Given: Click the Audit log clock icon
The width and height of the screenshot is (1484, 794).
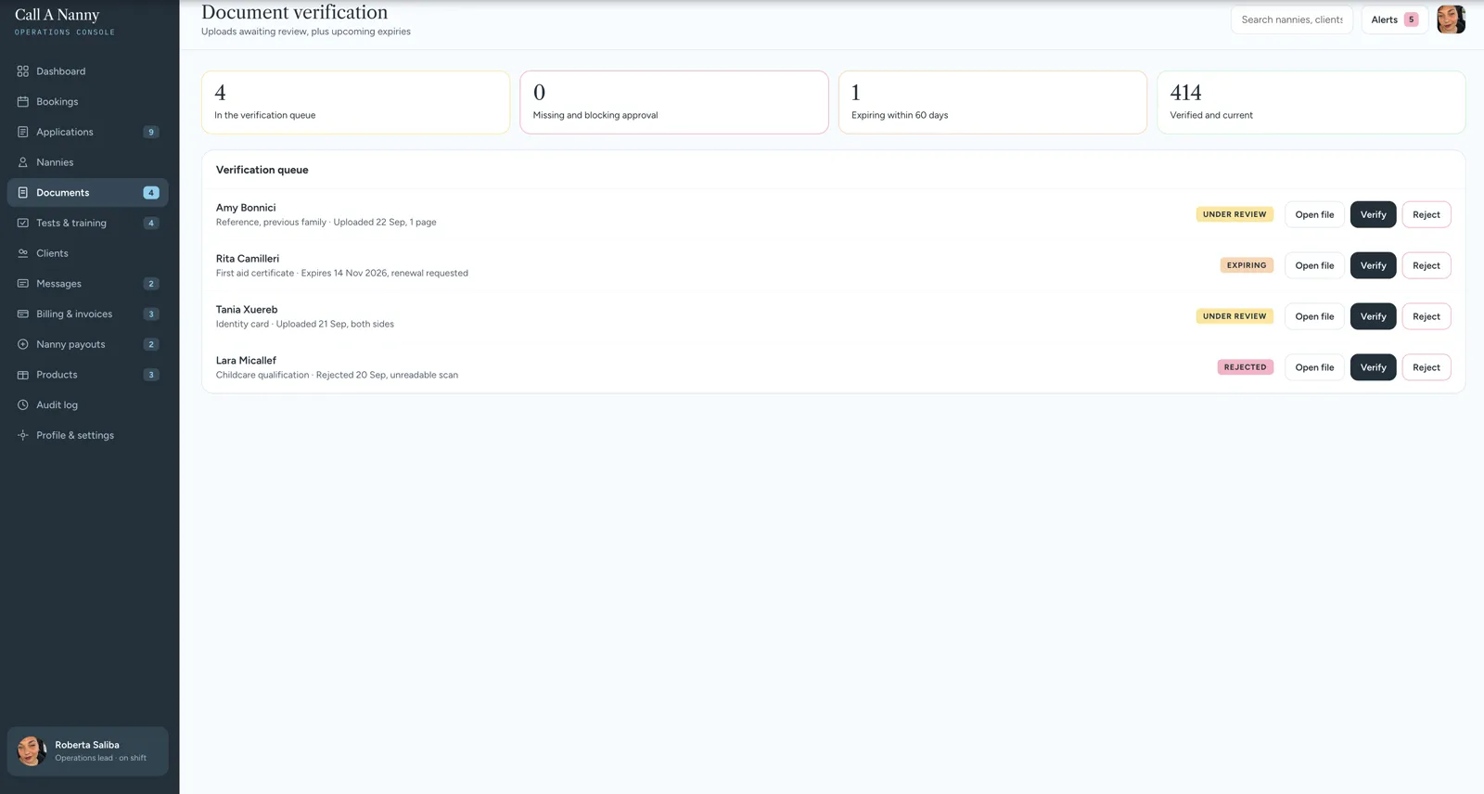Looking at the screenshot, I should [x=23, y=405].
